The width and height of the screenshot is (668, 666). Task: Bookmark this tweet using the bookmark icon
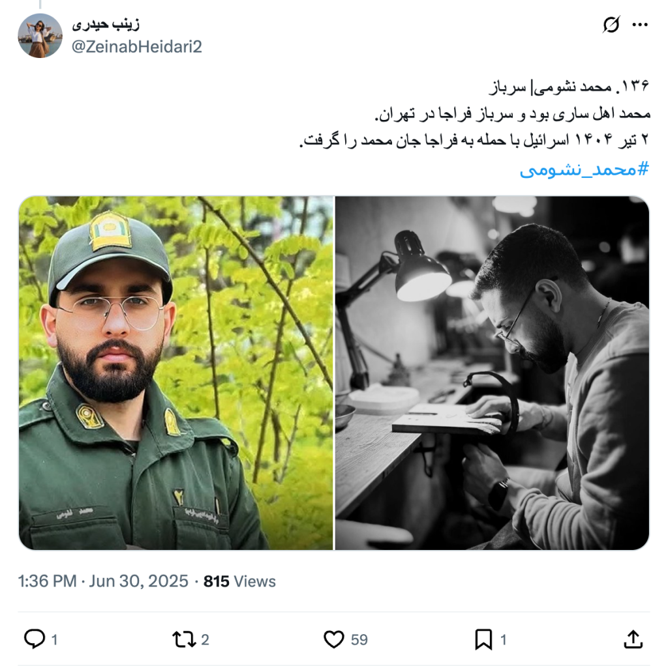pyautogui.click(x=483, y=639)
